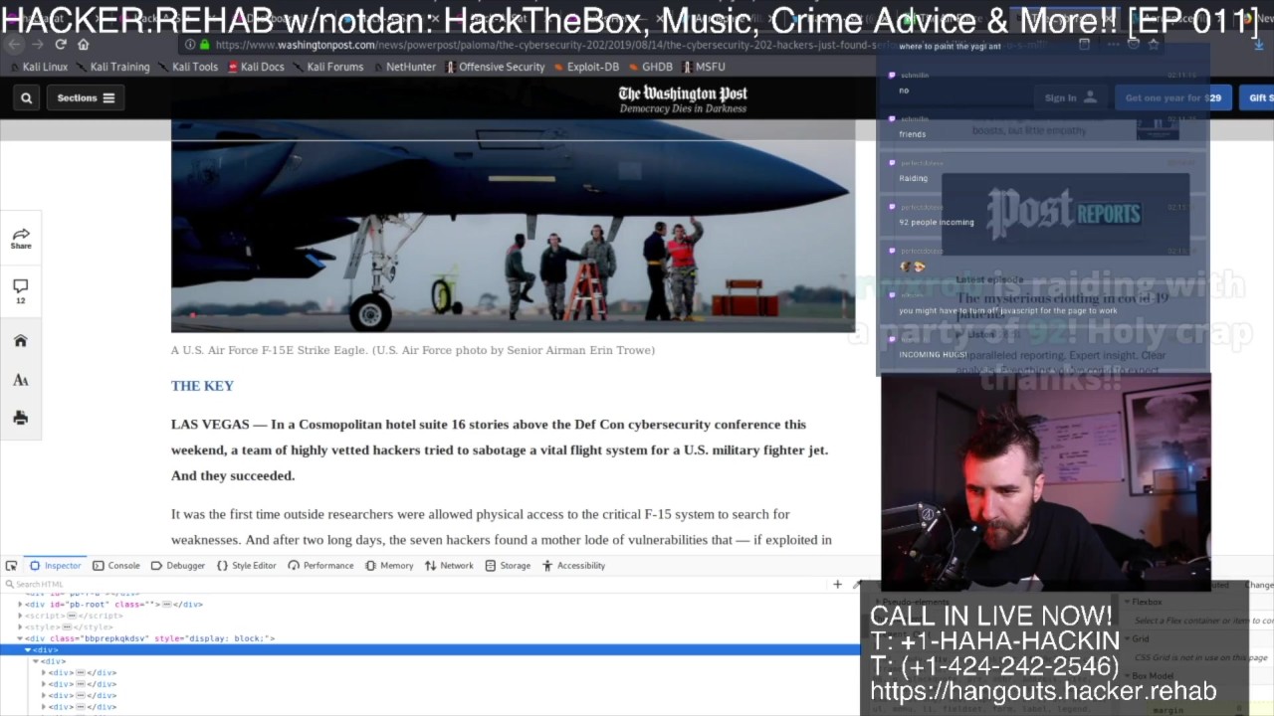Image resolution: width=1274 pixels, height=716 pixels.
Task: Open the Kali Linux bookmark
Action: (x=40, y=67)
